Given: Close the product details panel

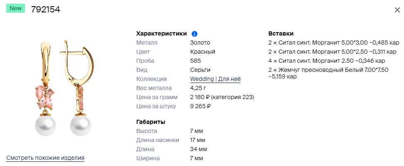Looking at the screenshot, I should point(397,10).
